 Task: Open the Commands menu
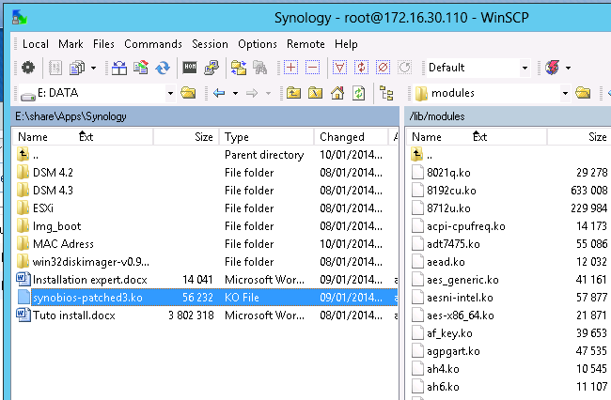(x=153, y=44)
